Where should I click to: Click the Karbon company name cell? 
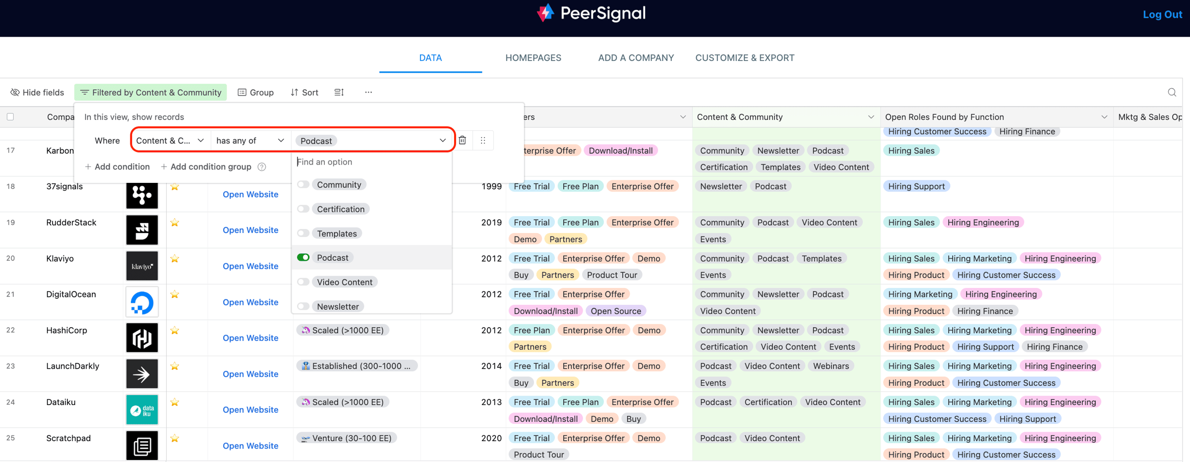pyautogui.click(x=60, y=151)
